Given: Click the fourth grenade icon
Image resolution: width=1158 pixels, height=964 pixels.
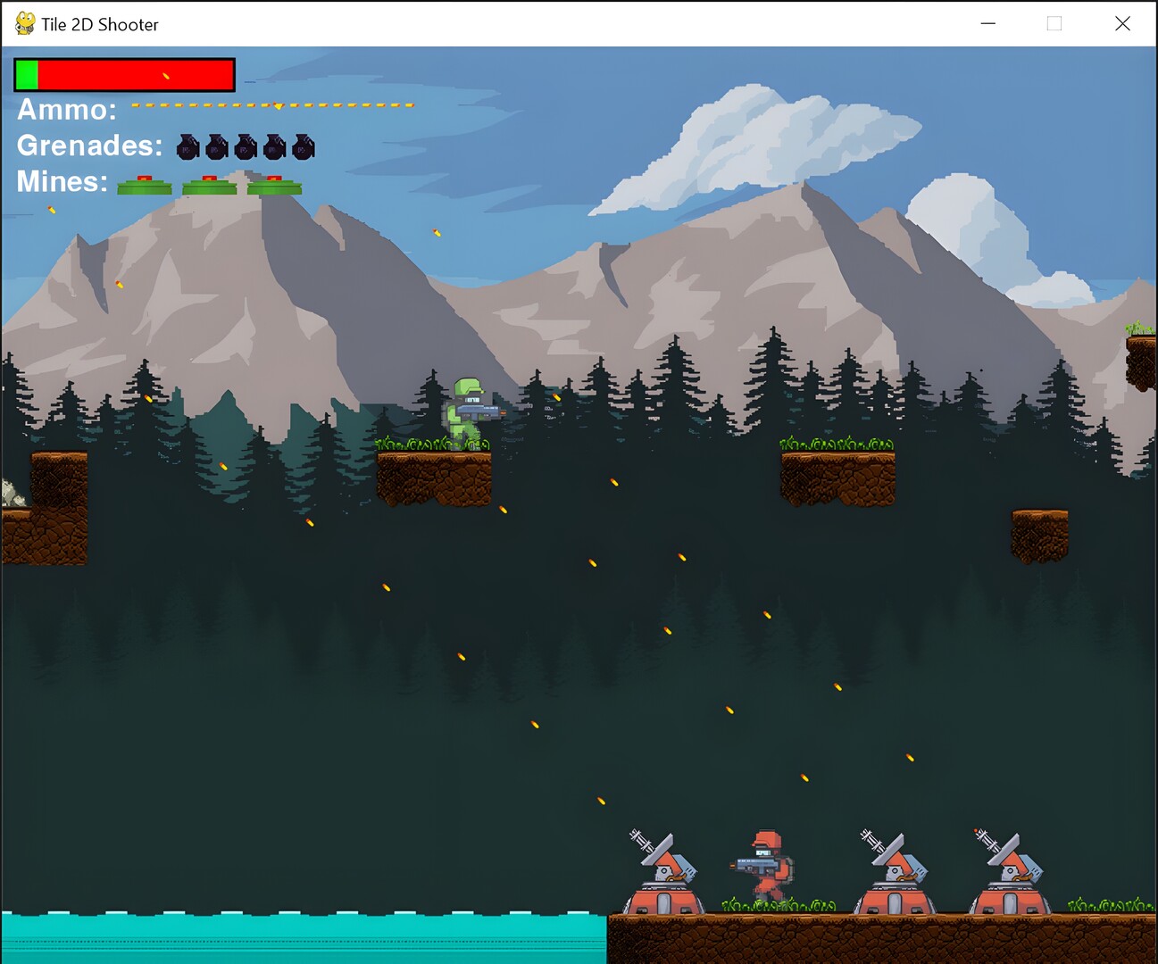Looking at the screenshot, I should 272,146.
